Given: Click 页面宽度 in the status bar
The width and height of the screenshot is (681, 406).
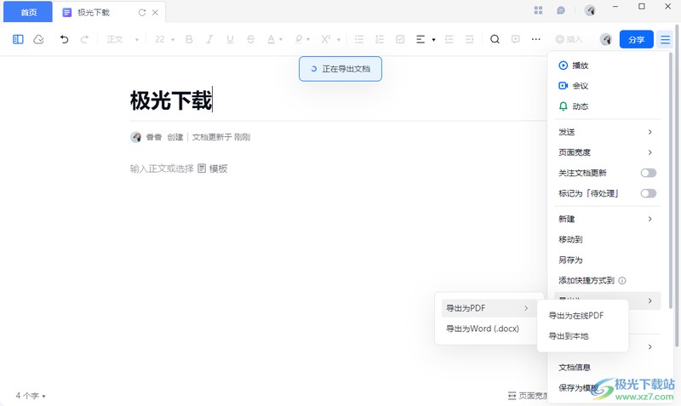Looking at the screenshot, I should 528,396.
